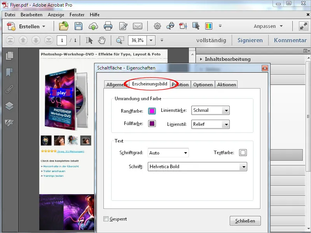Open the zoom percentage dropdown arrow
Screen dimensions: 311x233
[x=151, y=40]
